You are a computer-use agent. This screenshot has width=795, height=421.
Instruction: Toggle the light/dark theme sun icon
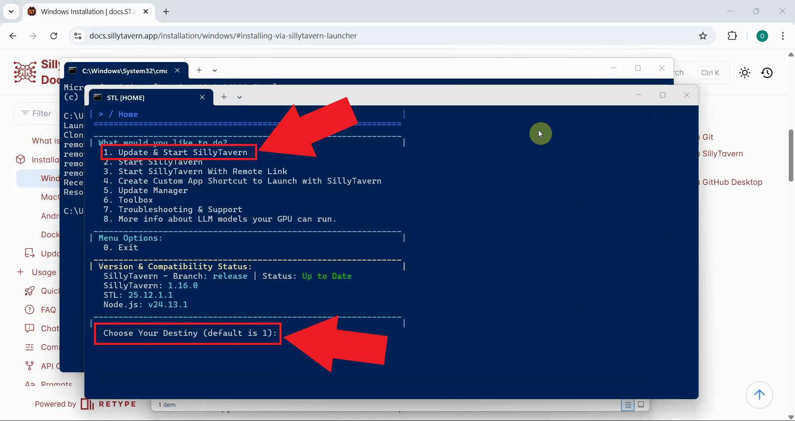coord(744,73)
